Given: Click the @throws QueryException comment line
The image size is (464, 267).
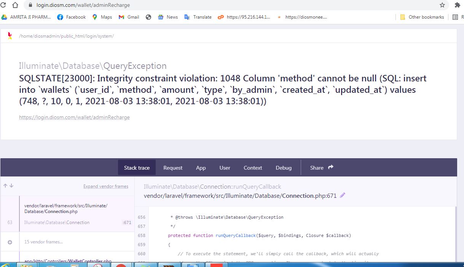Looking at the screenshot, I should [226, 217].
